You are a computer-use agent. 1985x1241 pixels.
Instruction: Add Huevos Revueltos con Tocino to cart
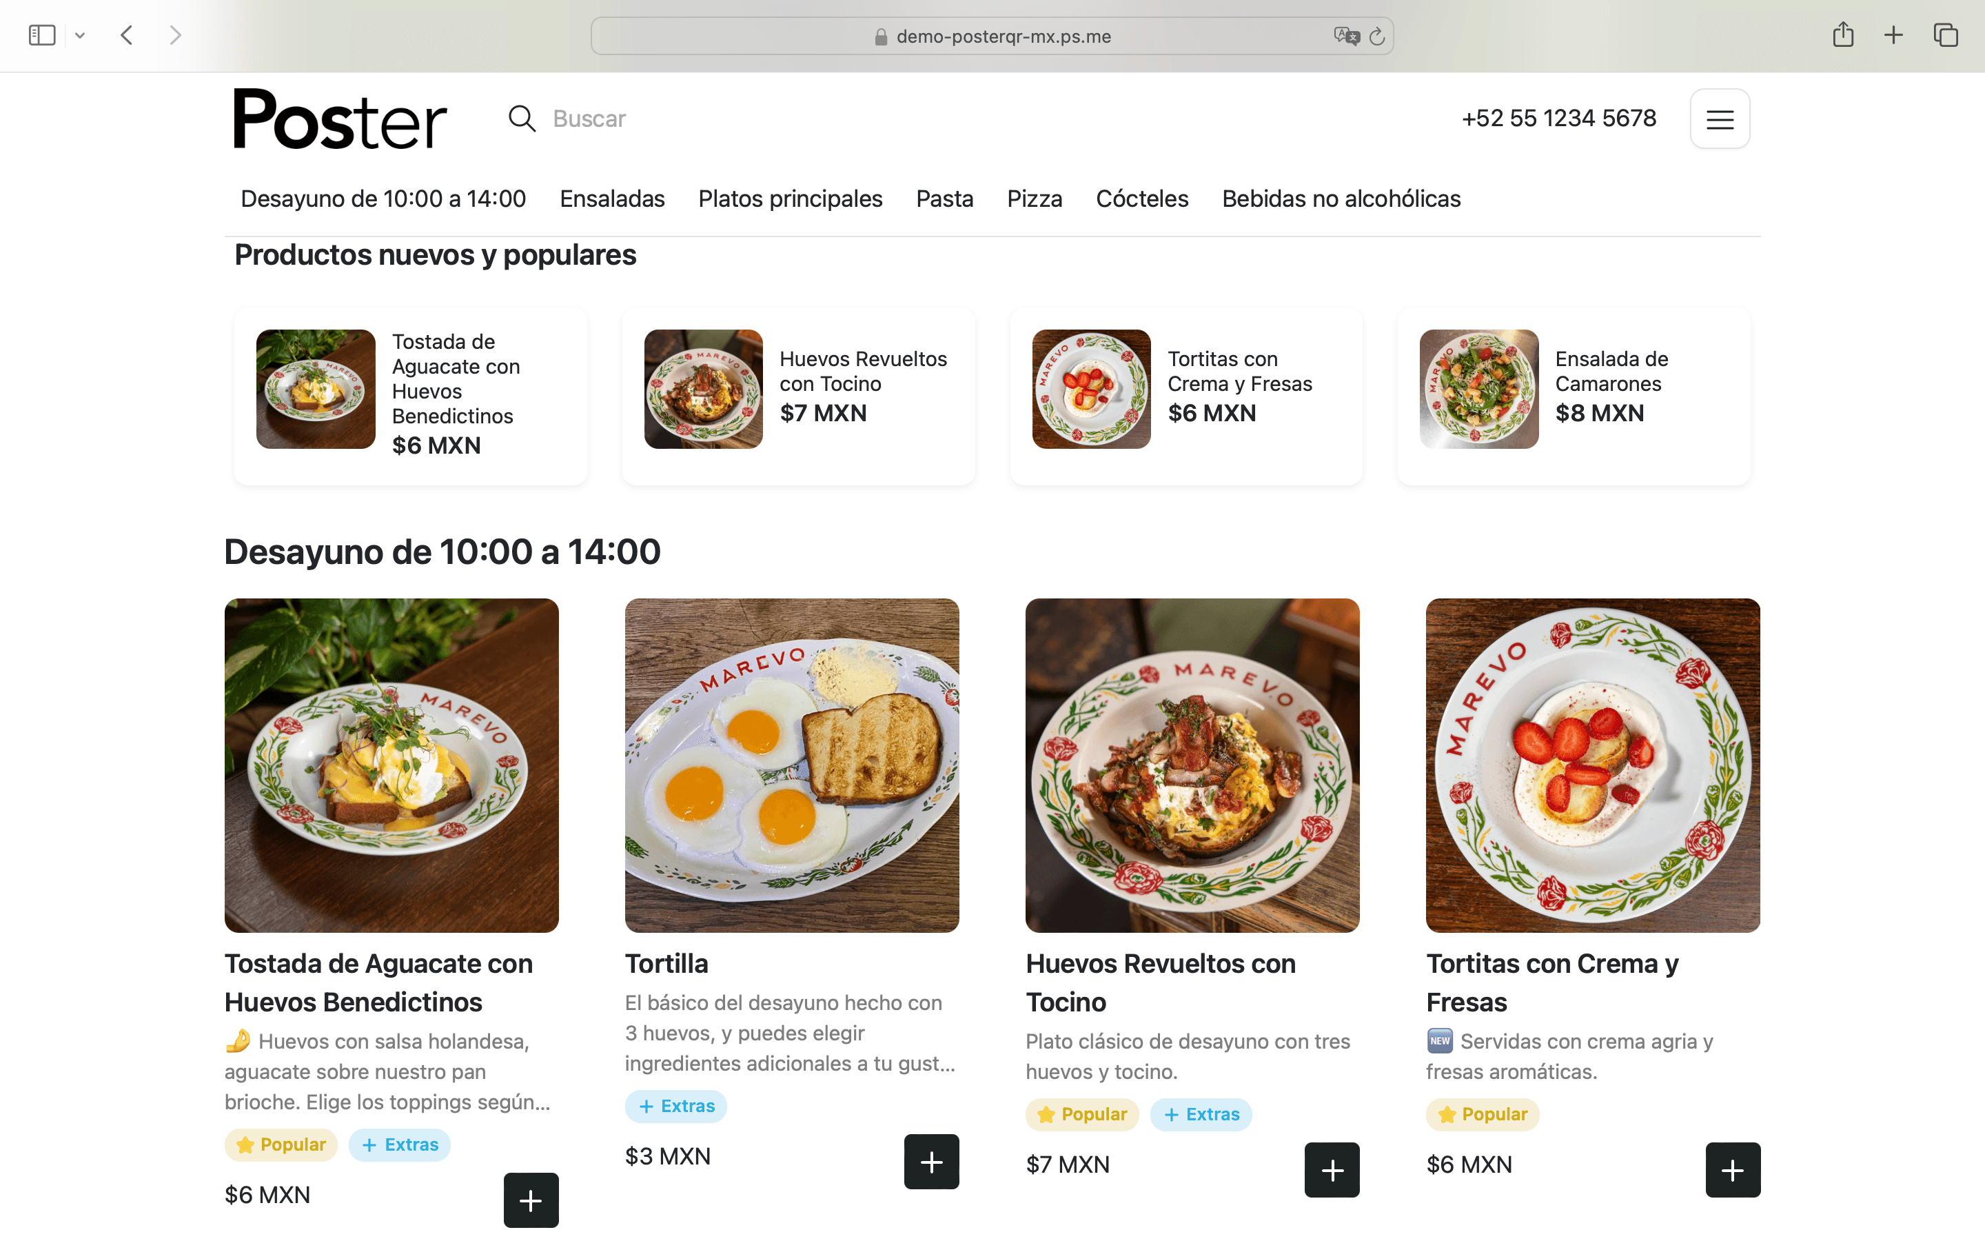point(1332,1169)
